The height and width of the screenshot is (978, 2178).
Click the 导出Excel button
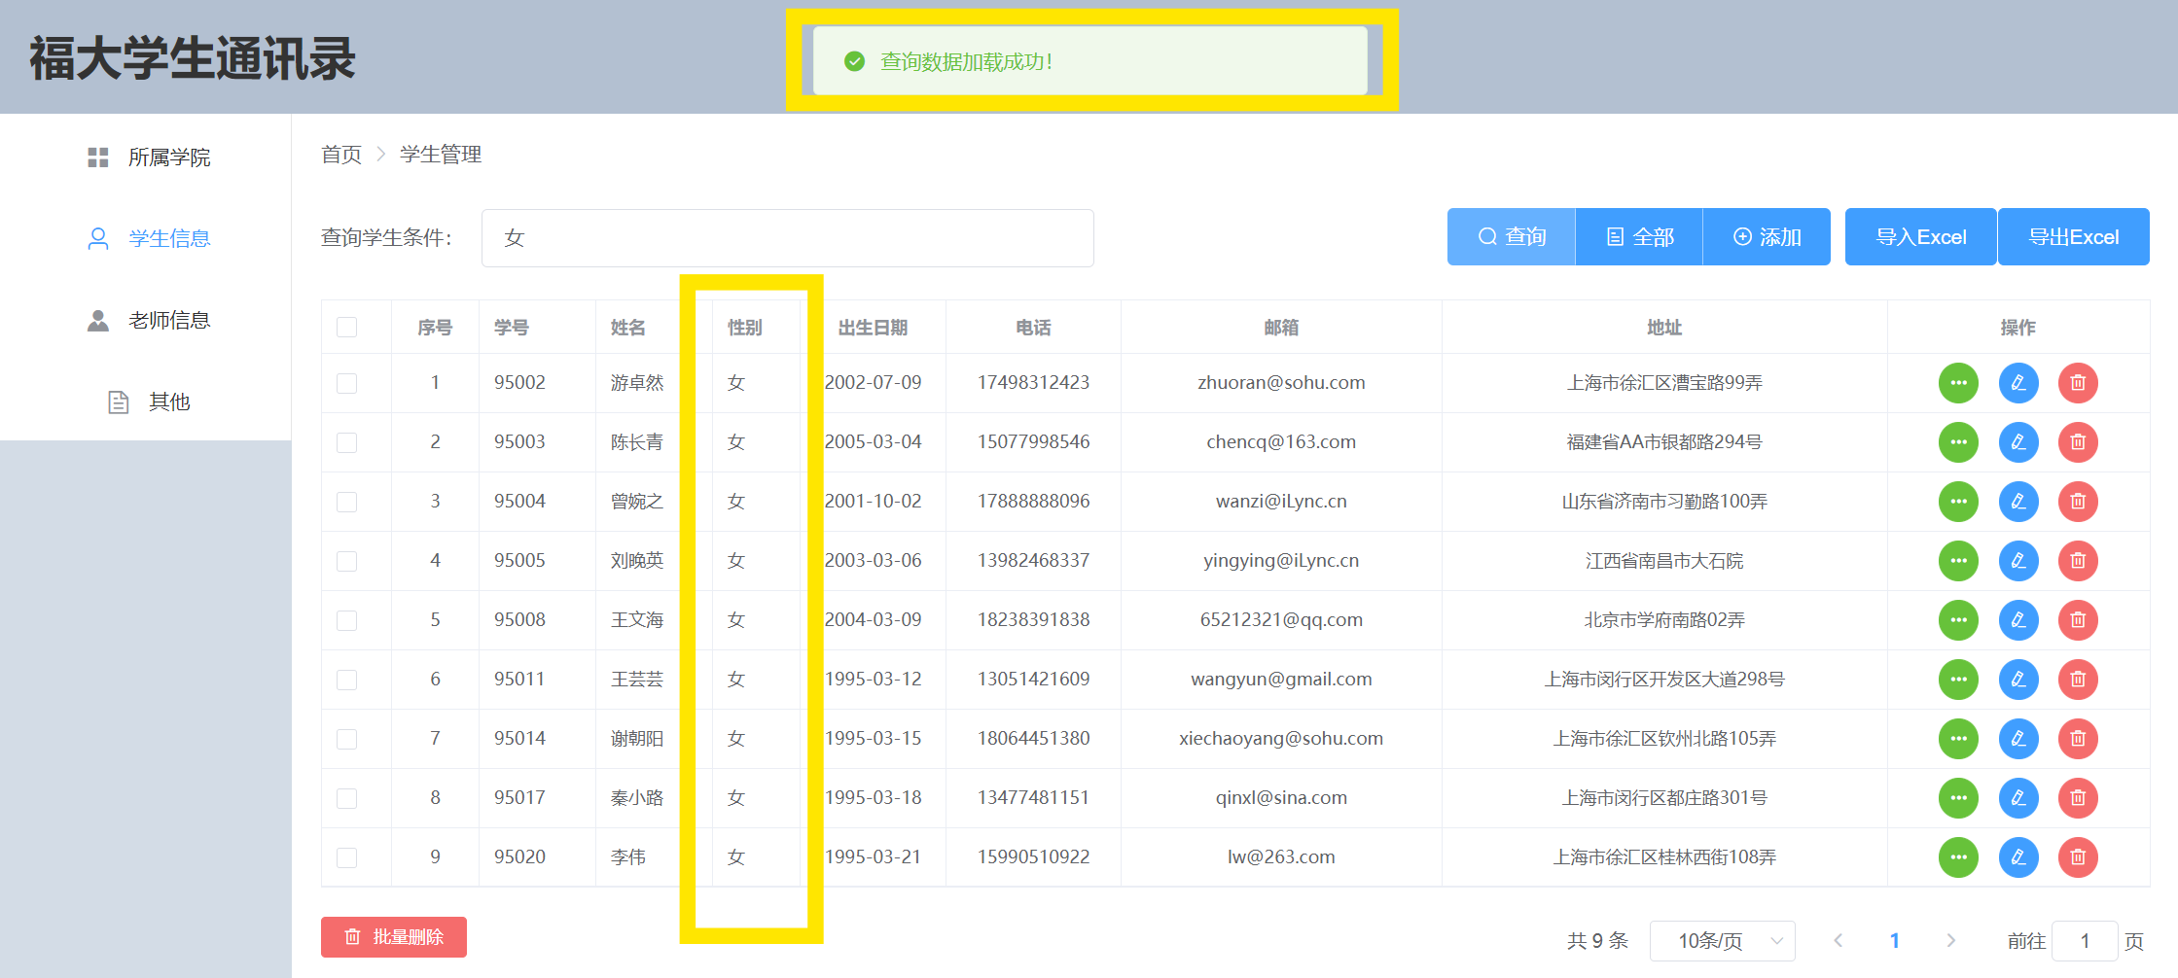coord(2073,237)
